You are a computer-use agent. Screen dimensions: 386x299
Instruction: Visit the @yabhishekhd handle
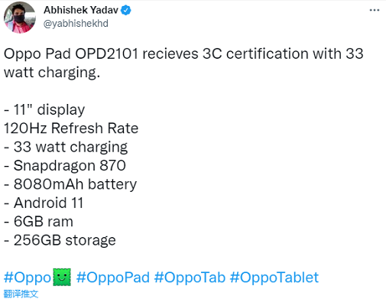(x=76, y=24)
